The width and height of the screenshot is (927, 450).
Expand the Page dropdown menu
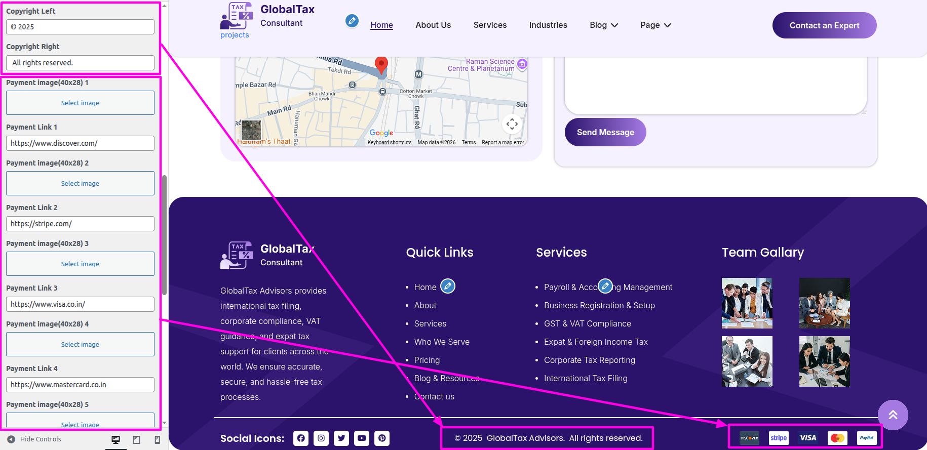655,25
